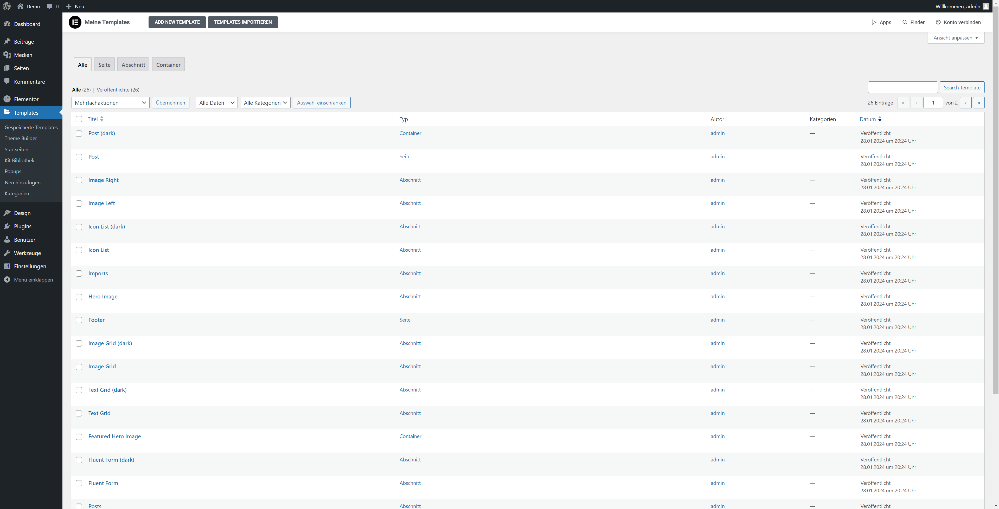Open the Featured Hero Image template link
999x509 pixels.
tap(114, 436)
